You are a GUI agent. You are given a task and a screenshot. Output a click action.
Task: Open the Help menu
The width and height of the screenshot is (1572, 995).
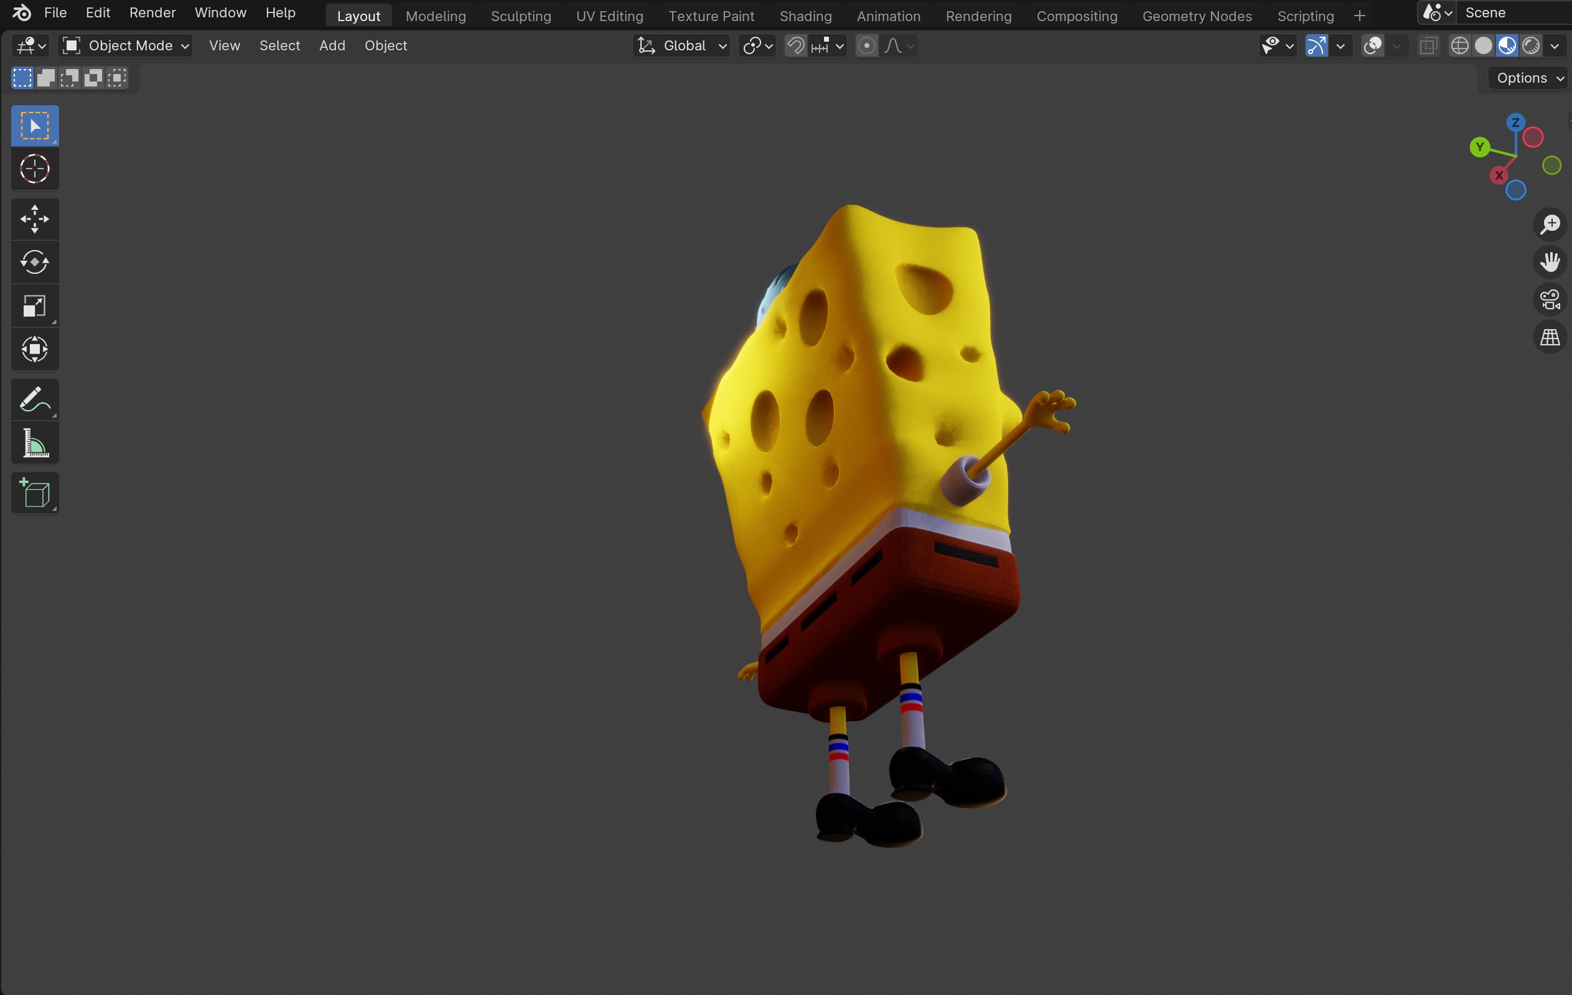click(x=280, y=12)
